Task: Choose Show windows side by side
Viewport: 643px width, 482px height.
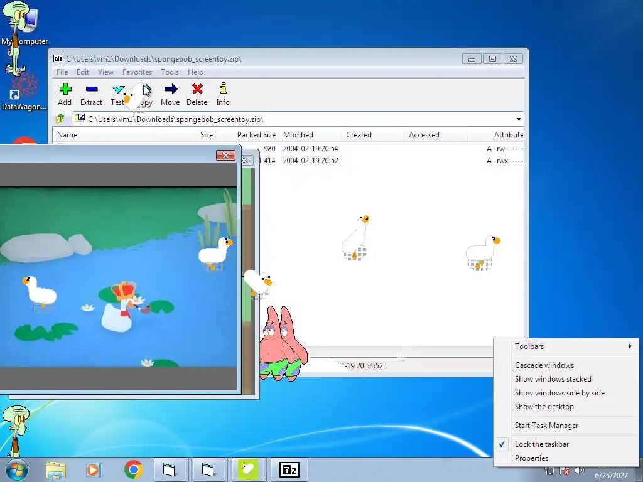Action: (566, 393)
